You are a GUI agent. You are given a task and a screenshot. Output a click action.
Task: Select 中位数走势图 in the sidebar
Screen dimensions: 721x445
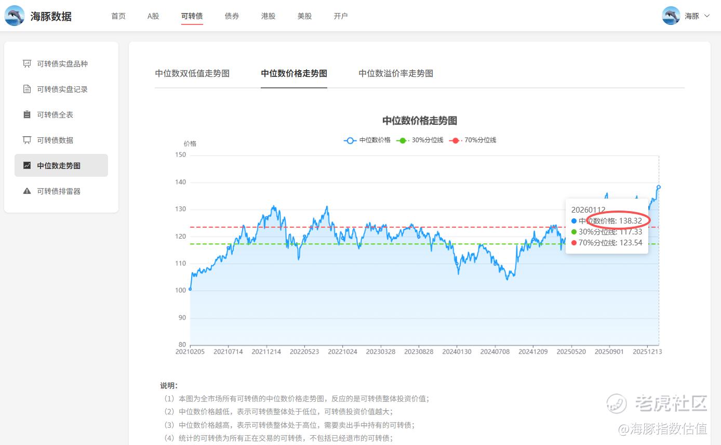61,165
